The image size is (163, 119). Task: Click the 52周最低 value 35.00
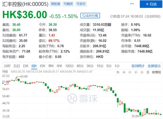point(23,41)
